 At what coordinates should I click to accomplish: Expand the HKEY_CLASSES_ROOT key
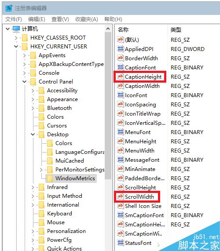pyautogui.click(x=16, y=38)
